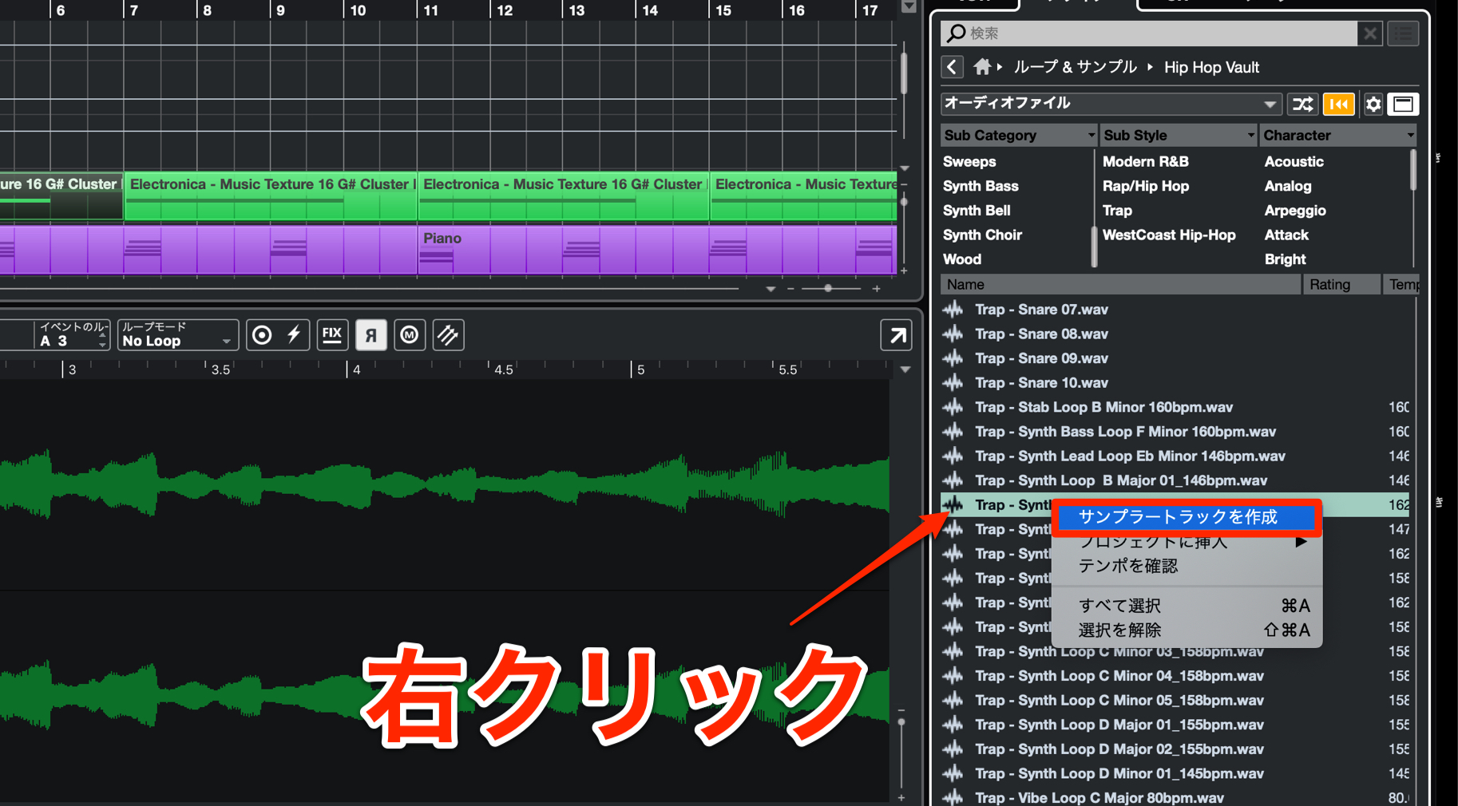Choose 選択を解除 in the context menu
1458x806 pixels.
coord(1186,630)
